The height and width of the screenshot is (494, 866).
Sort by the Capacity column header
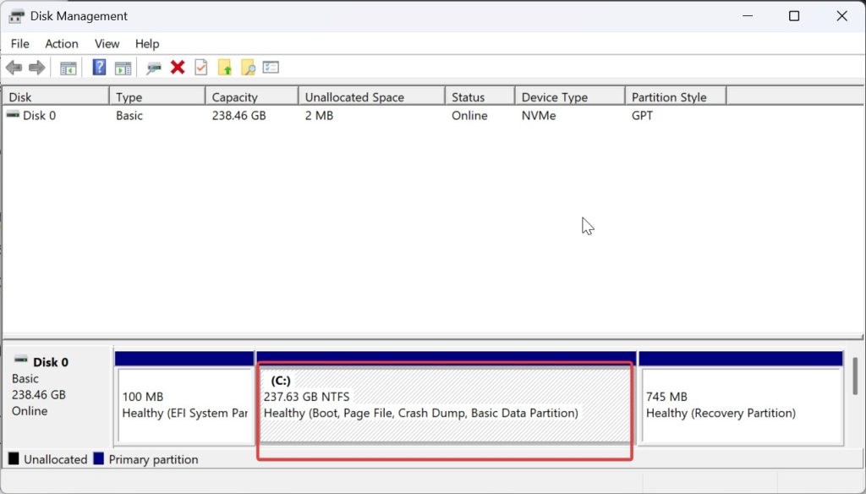click(x=250, y=97)
